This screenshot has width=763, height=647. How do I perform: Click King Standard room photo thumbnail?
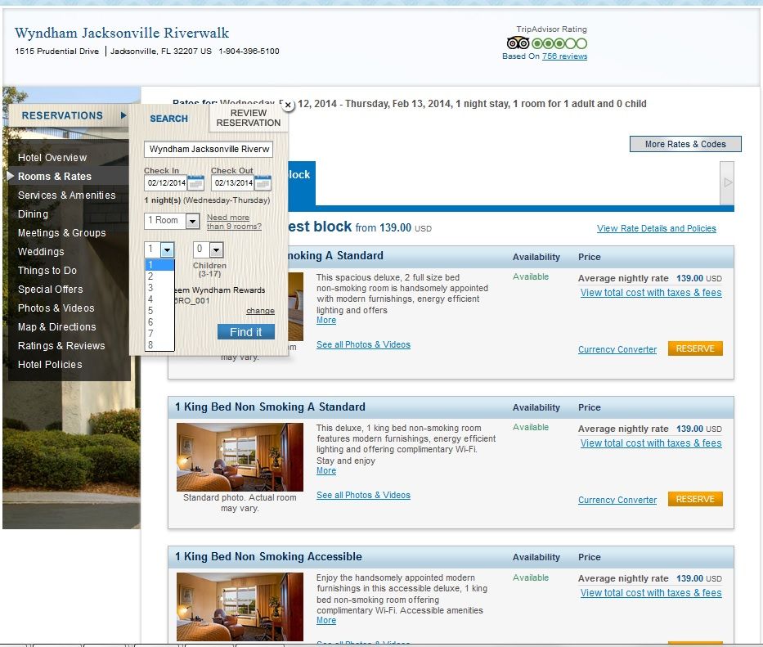(x=240, y=456)
